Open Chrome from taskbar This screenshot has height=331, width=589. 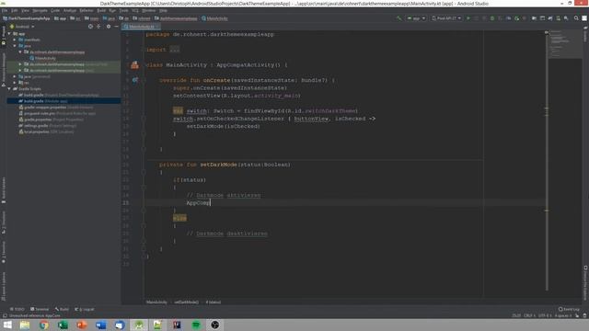click(x=44, y=325)
